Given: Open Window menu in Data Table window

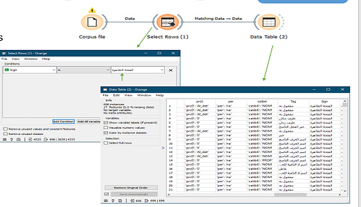Looking at the screenshot, I should click(144, 95).
